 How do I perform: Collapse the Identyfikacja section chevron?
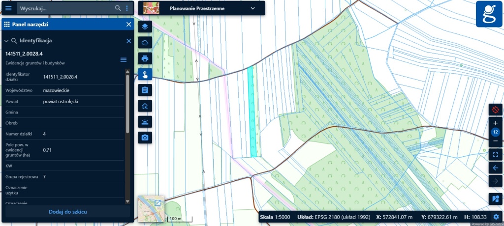(x=6, y=41)
